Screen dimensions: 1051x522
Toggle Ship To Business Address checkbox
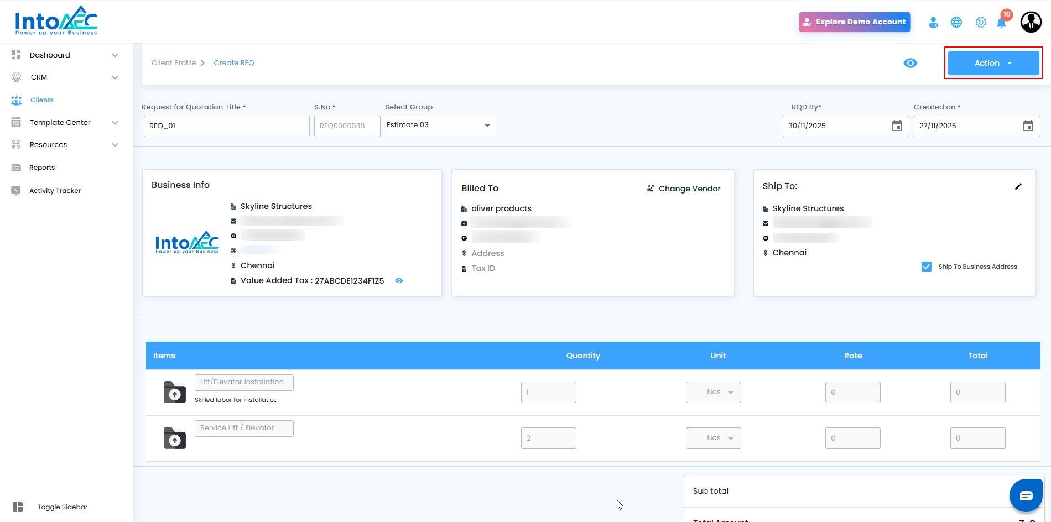tap(927, 267)
